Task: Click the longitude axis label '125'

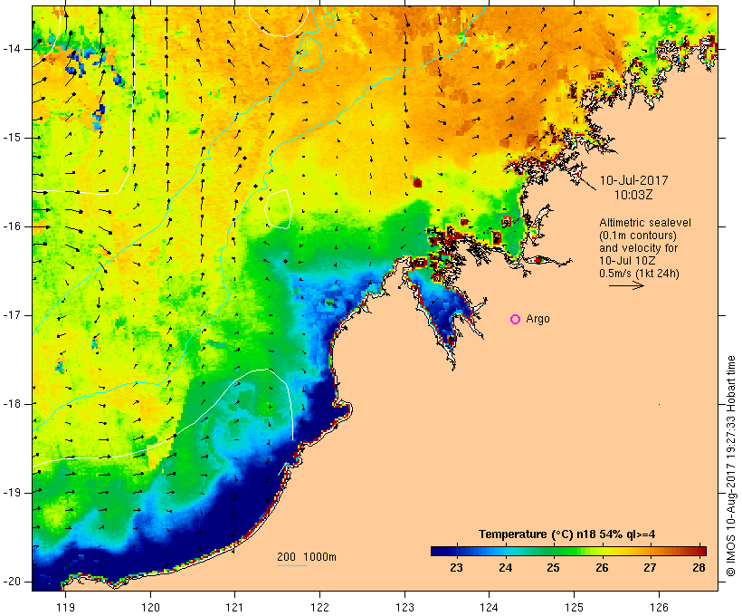Action: (574, 607)
